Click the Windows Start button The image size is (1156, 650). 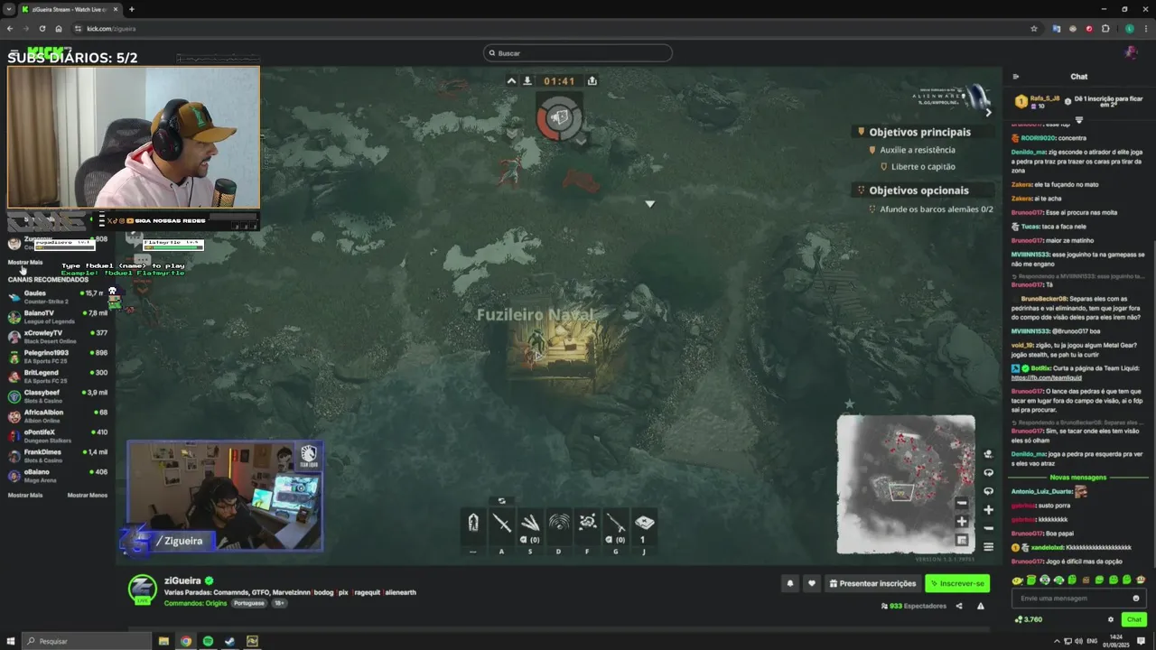click(11, 641)
